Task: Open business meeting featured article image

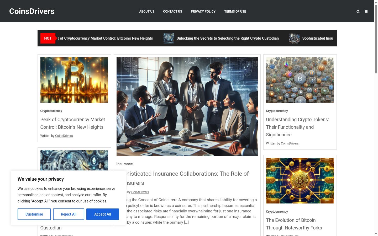Action: 187,106
